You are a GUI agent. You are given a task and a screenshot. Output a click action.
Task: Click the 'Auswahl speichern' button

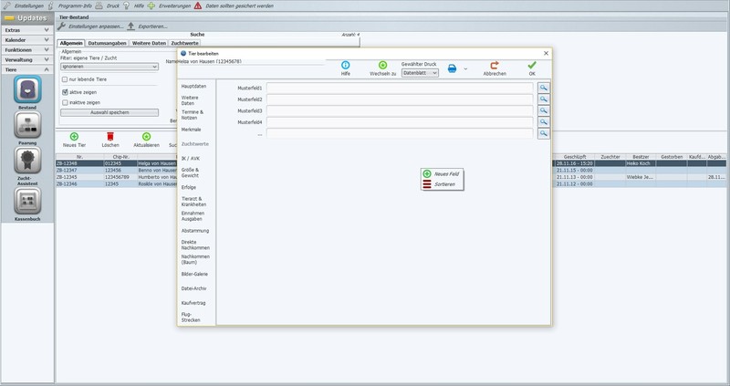click(x=109, y=112)
